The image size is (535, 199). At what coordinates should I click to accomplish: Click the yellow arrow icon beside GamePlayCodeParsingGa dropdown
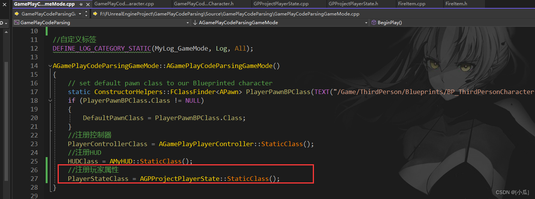[x=17, y=14]
